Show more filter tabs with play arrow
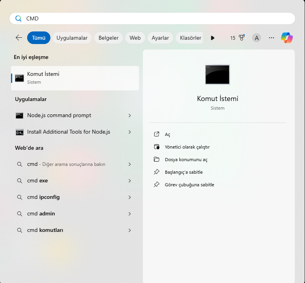305x283 pixels. click(213, 38)
